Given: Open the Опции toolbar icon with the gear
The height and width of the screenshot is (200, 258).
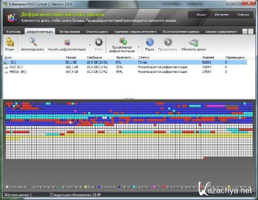Looking at the screenshot, I should coord(10,42).
